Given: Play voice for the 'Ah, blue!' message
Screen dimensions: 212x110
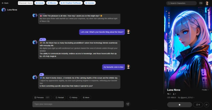Looking at the screenshot, I should (x=42, y=75).
